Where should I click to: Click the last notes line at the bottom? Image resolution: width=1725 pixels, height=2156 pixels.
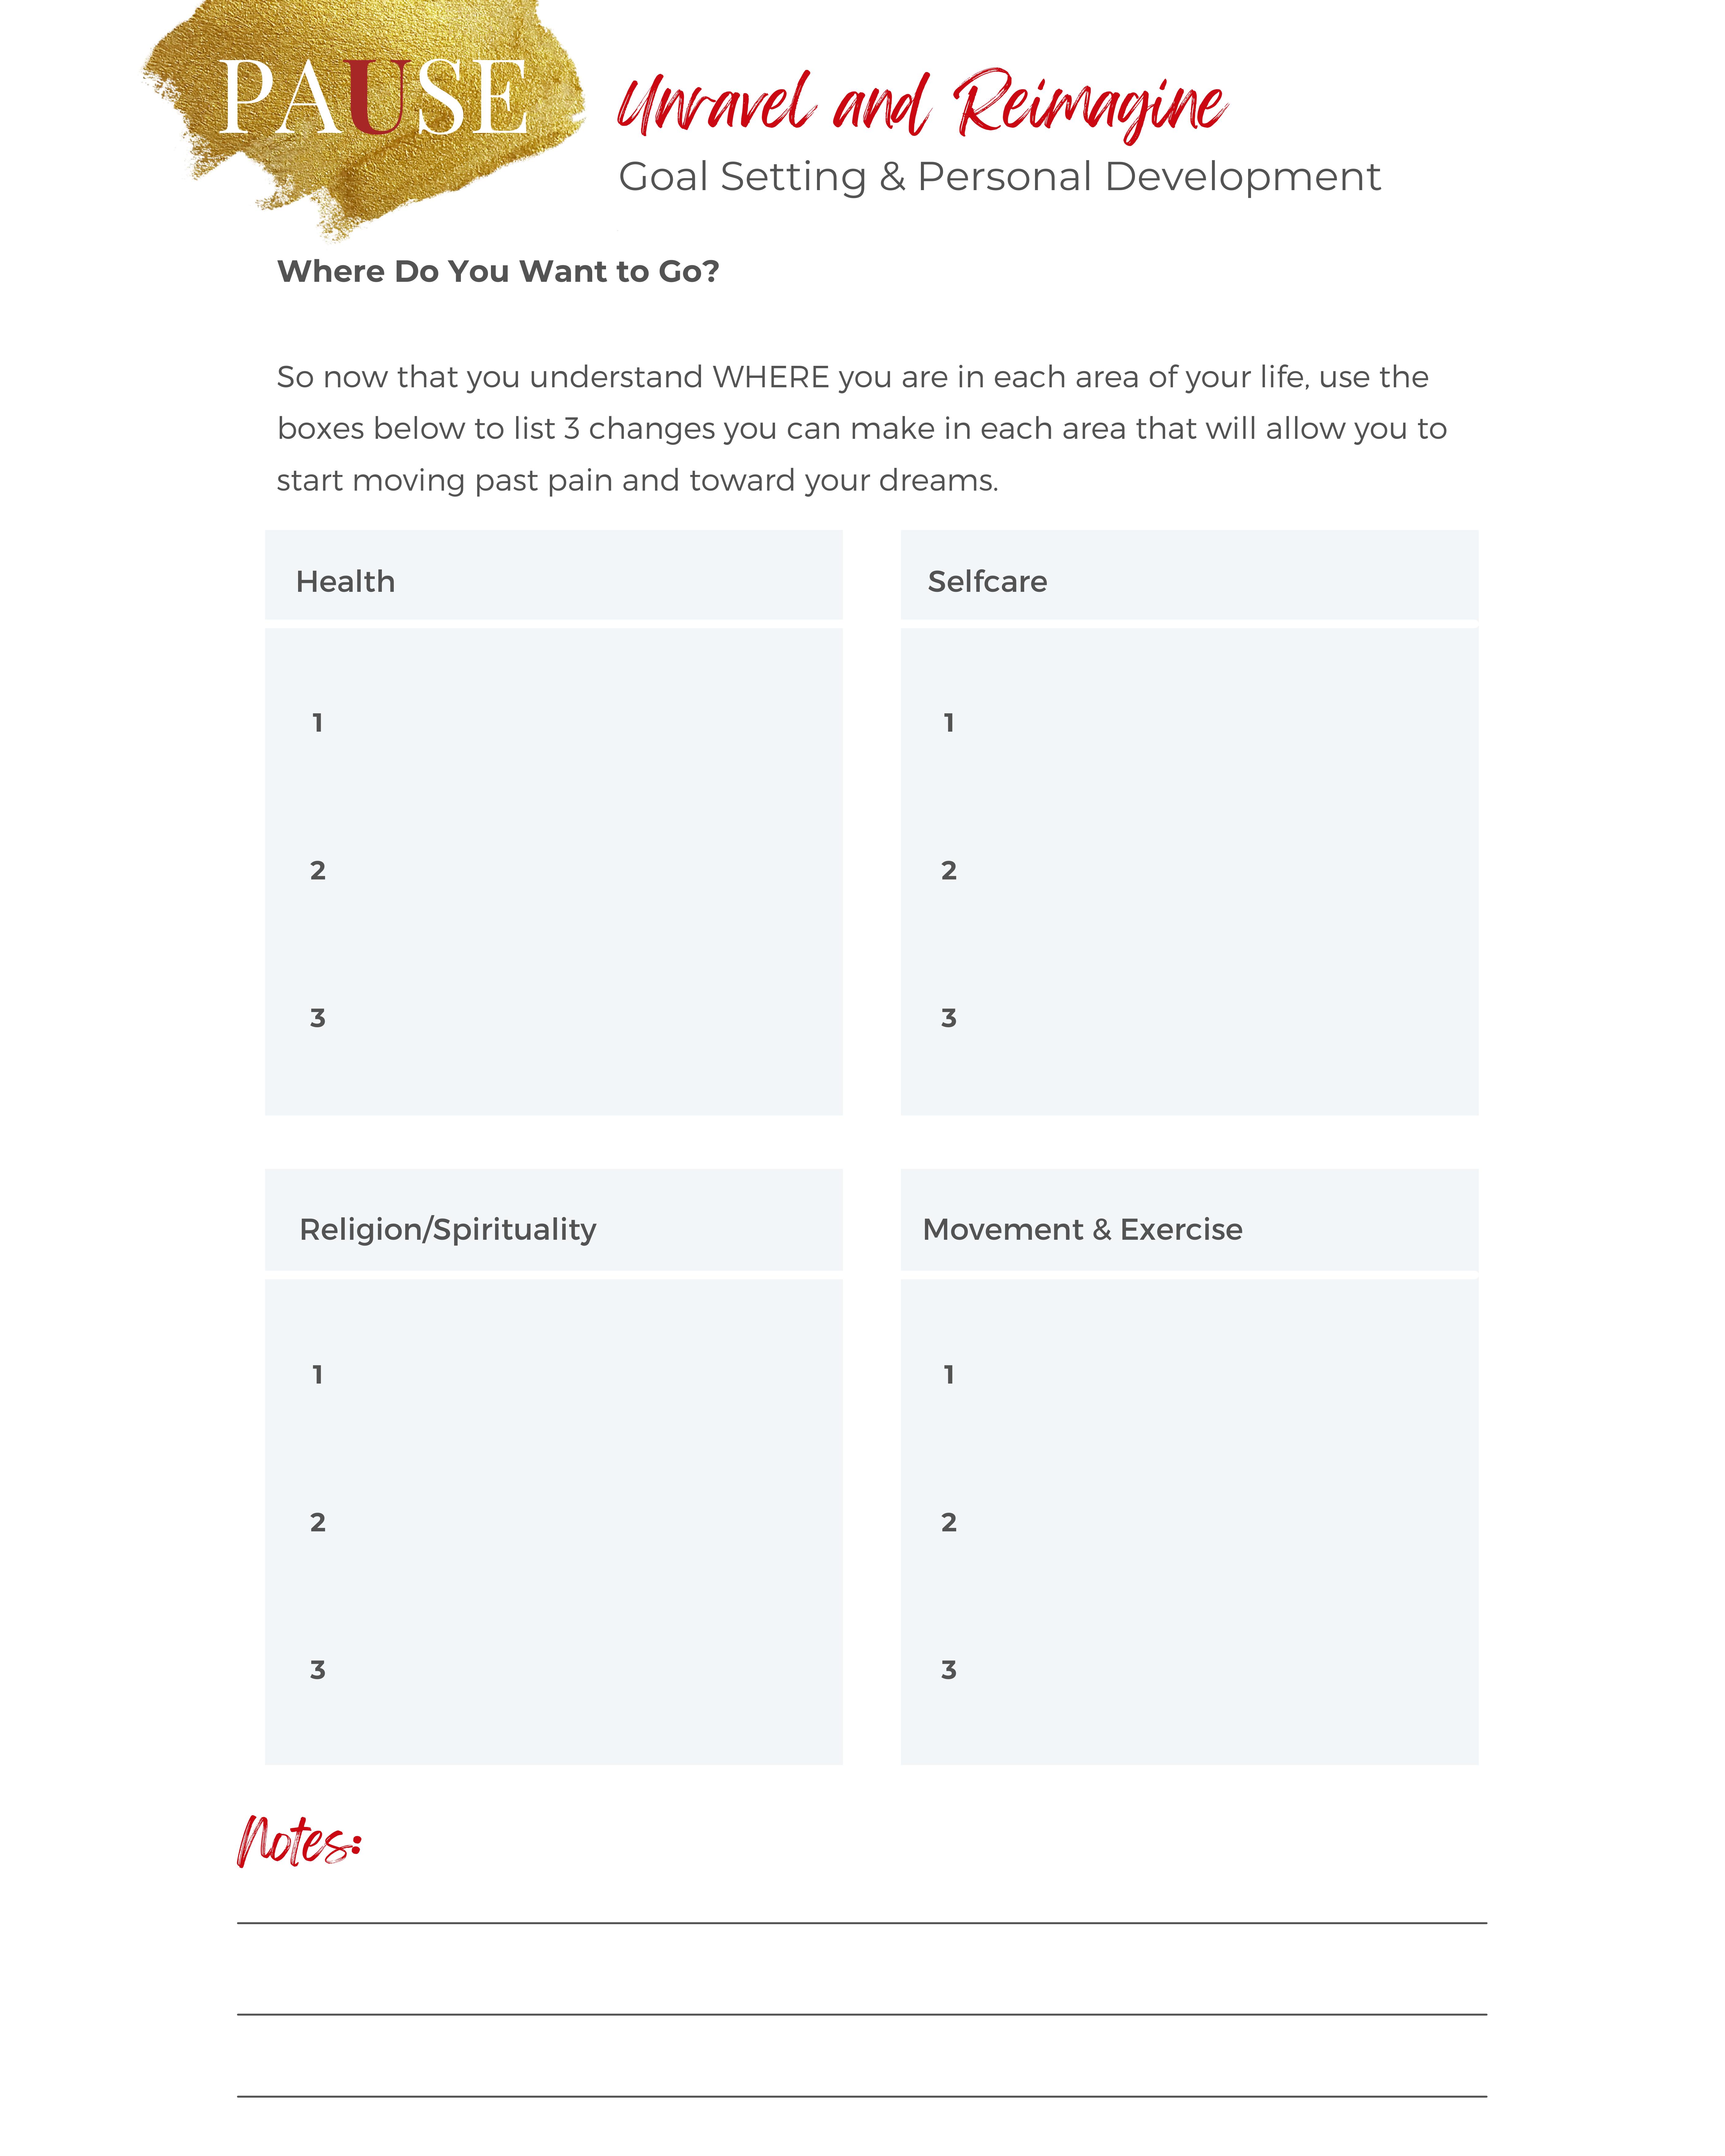(x=862, y=2096)
